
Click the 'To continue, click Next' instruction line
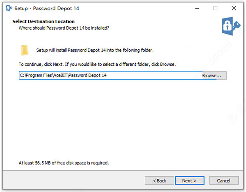97,65
